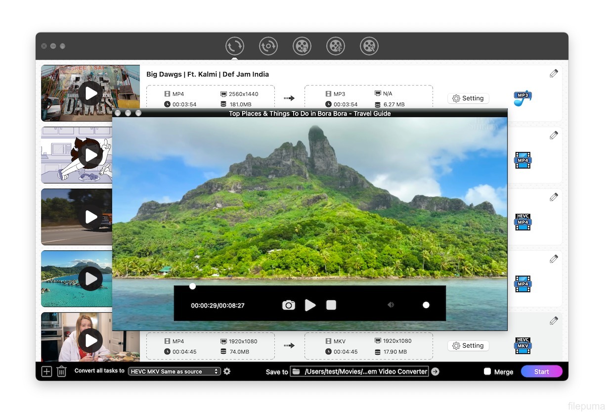Open output folder via arrow icon
The width and height of the screenshot is (611, 417).
coord(435,371)
